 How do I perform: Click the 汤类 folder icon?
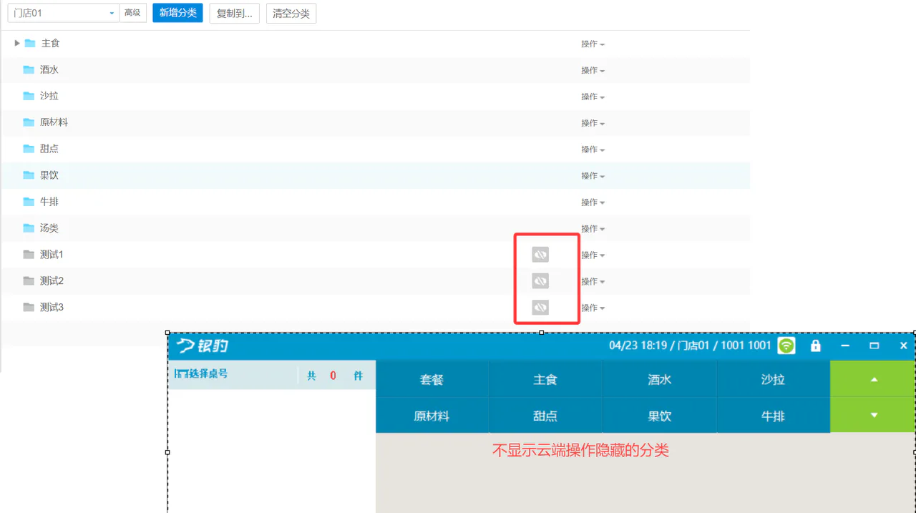(x=29, y=228)
